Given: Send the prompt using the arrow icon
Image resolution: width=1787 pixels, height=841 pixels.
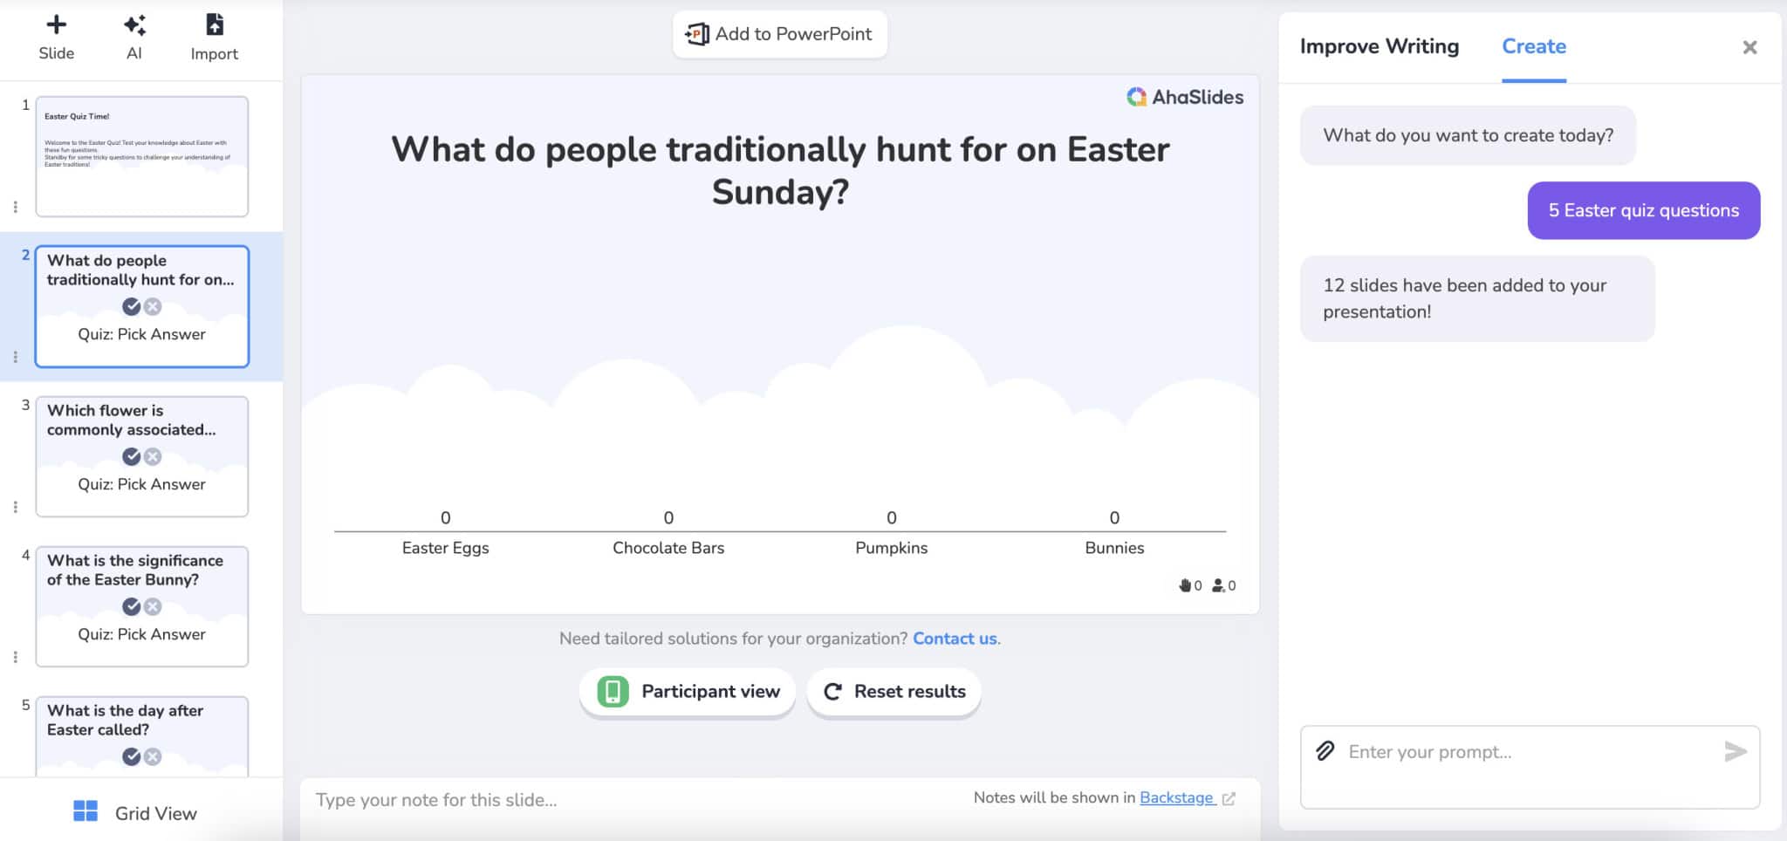Looking at the screenshot, I should point(1737,750).
